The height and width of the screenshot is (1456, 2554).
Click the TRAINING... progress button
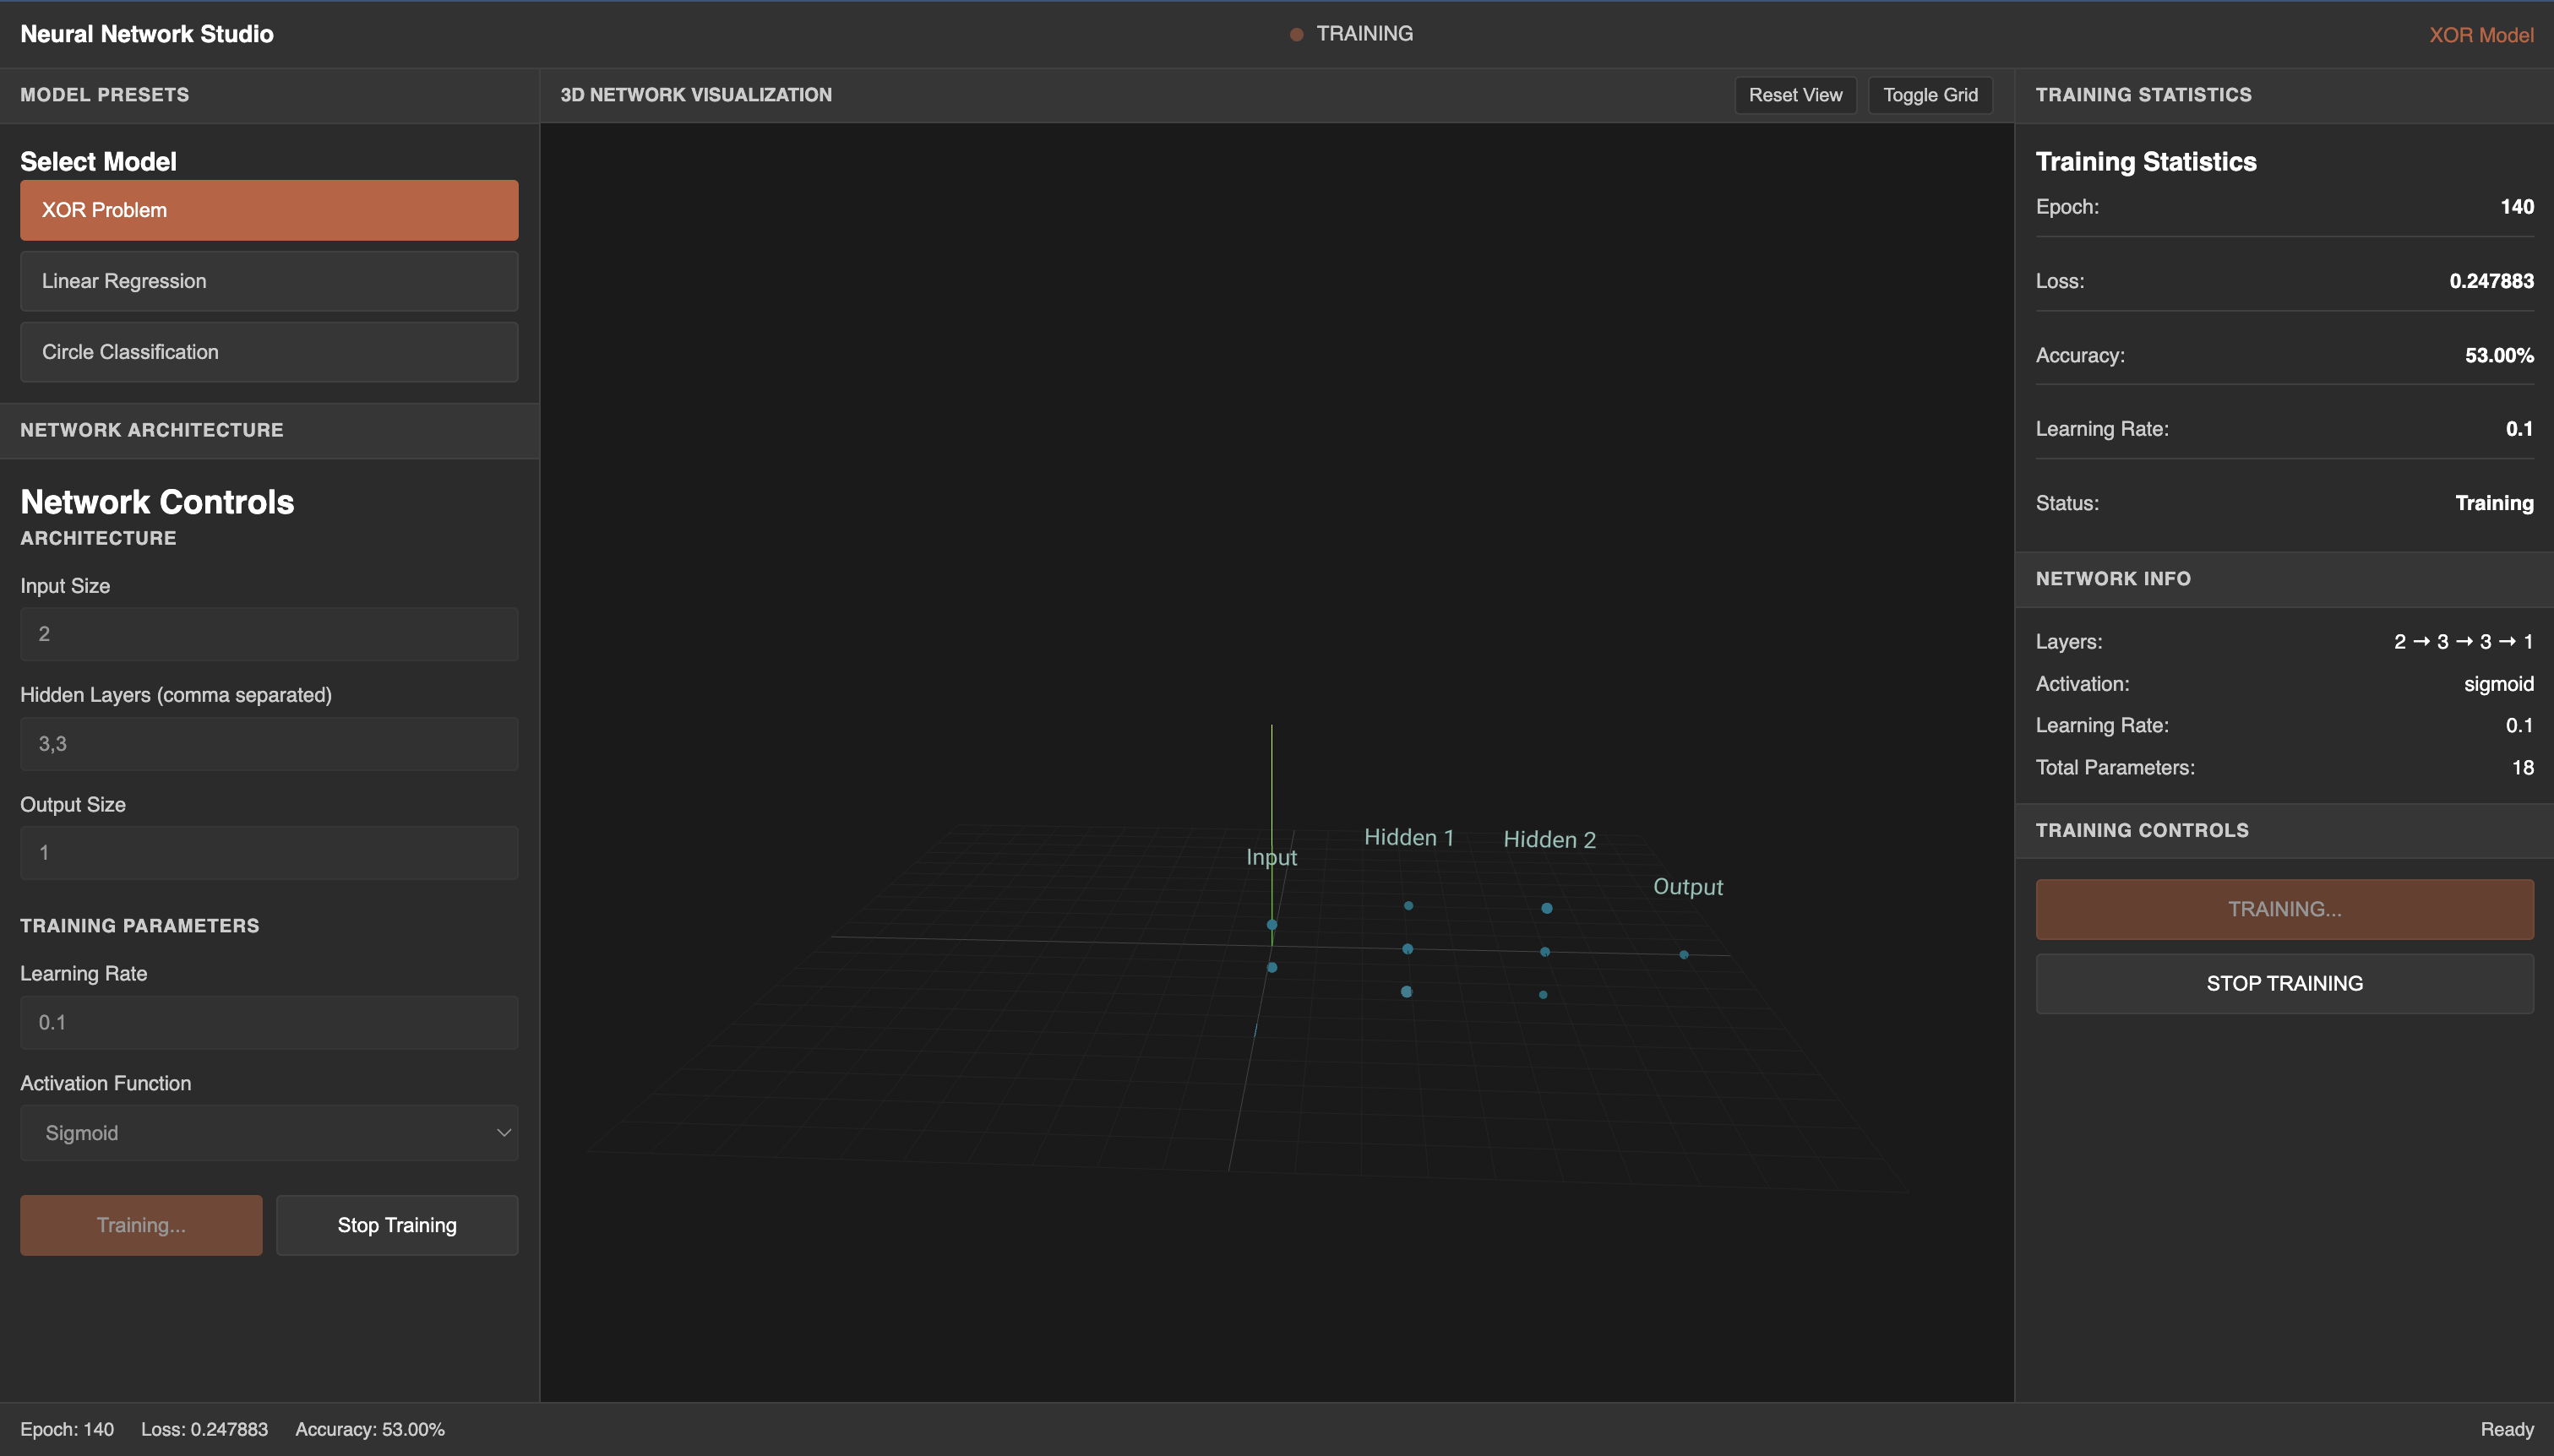2283,908
